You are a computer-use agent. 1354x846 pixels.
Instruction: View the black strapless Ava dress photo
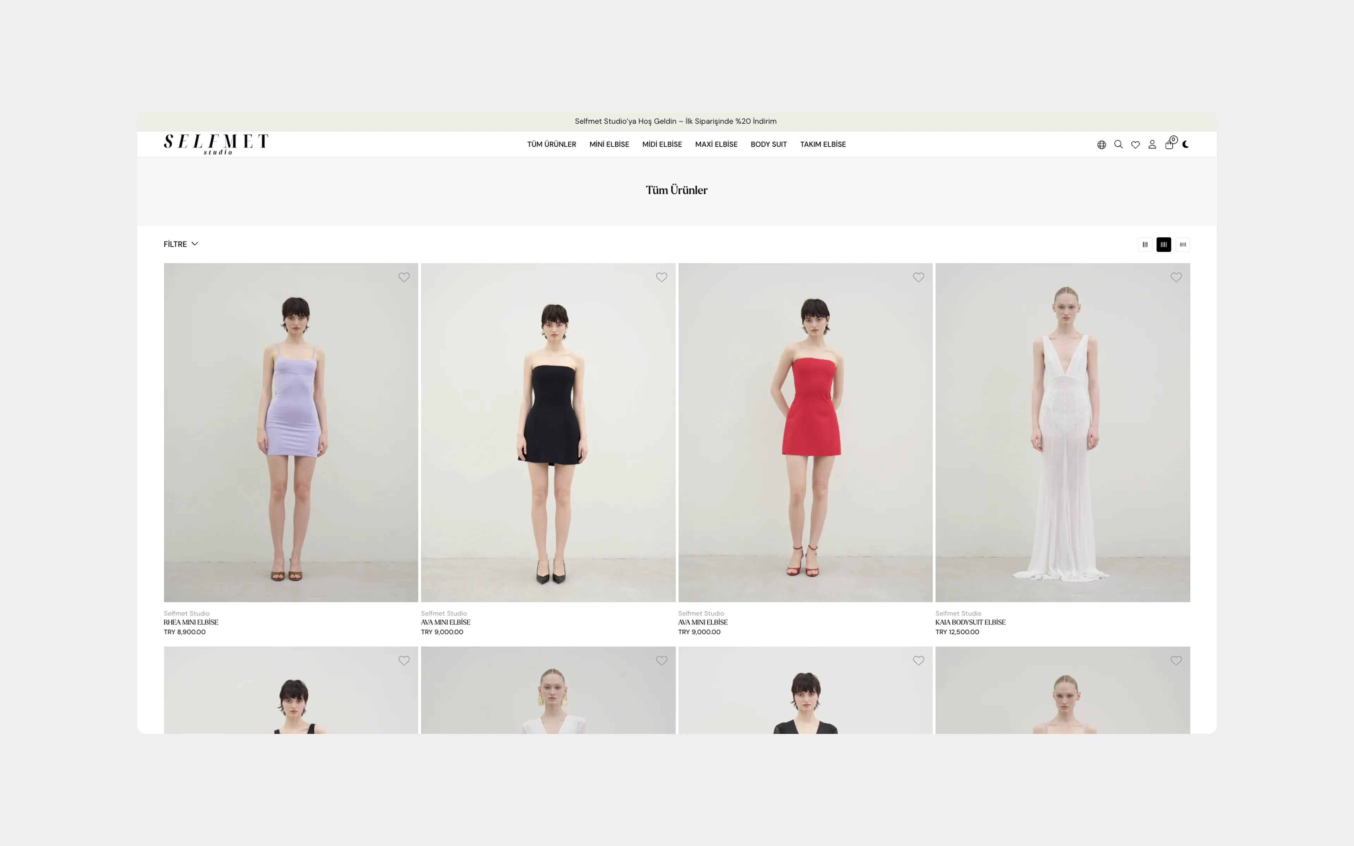[548, 433]
